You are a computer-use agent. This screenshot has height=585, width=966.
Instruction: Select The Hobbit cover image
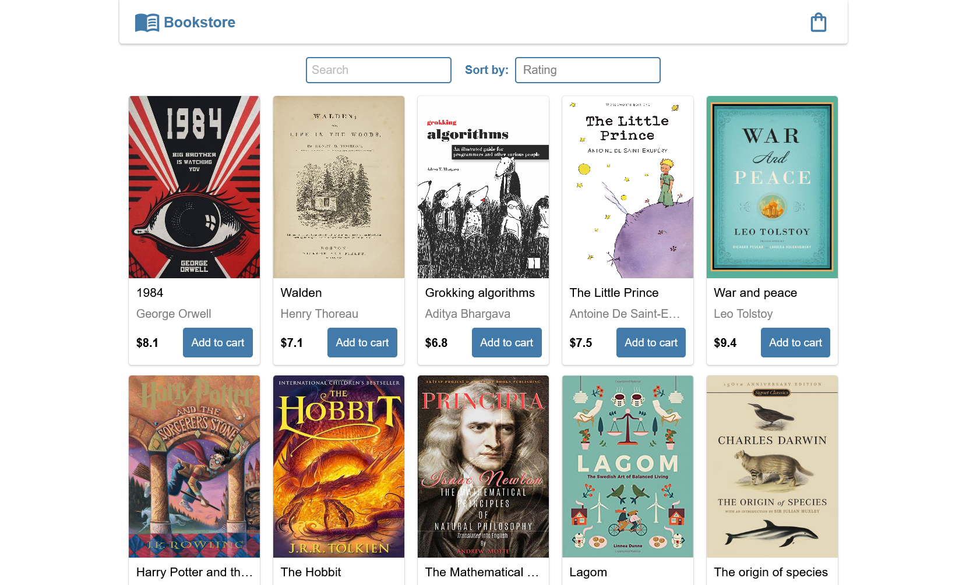[339, 466]
